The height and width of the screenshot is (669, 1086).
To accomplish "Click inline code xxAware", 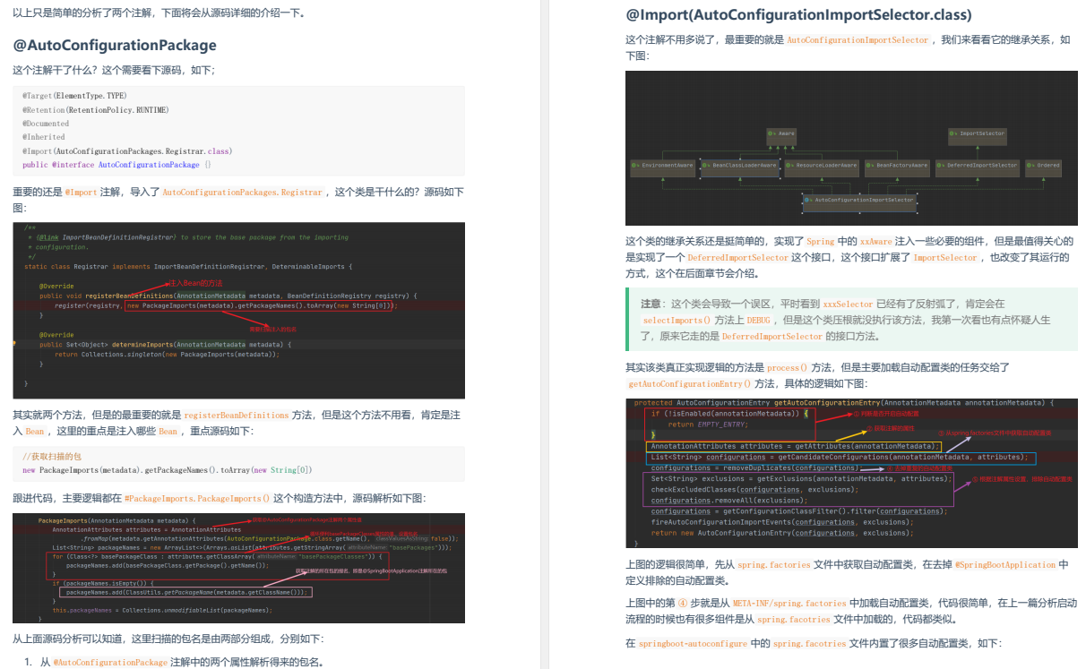I will click(x=876, y=242).
